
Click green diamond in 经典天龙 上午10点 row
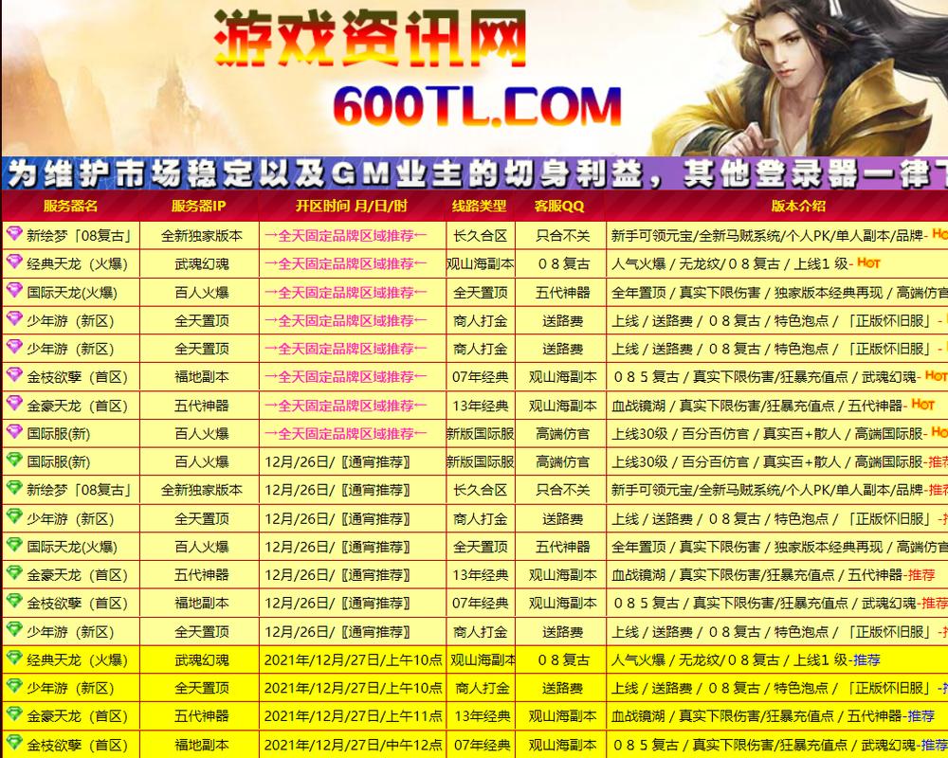[x=14, y=658]
